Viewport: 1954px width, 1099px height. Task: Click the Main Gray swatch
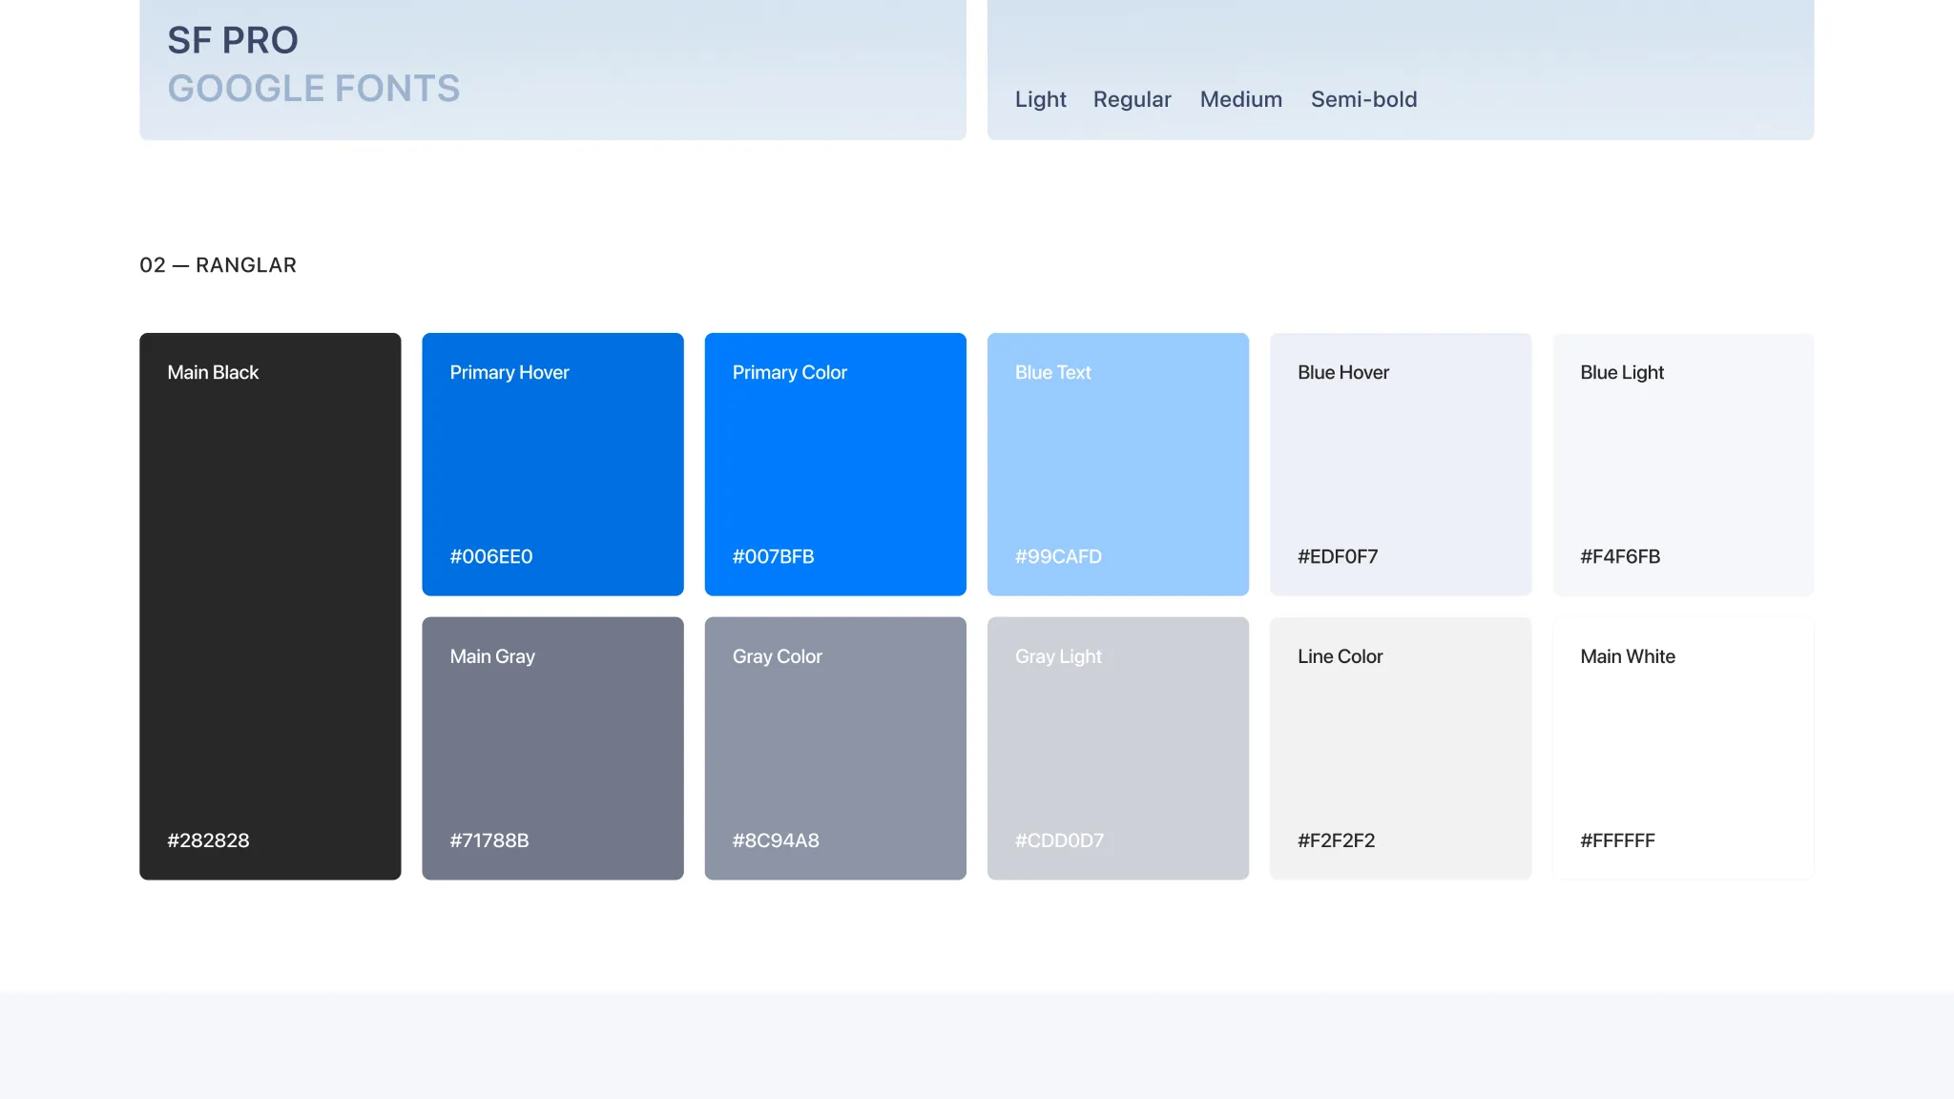(x=552, y=748)
